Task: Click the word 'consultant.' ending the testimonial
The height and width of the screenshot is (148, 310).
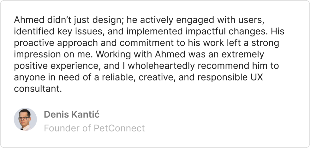Action: pos(38,89)
